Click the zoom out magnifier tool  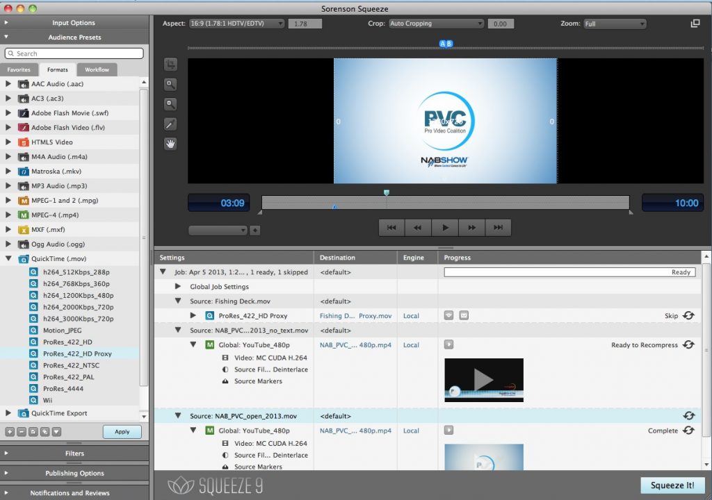point(170,104)
